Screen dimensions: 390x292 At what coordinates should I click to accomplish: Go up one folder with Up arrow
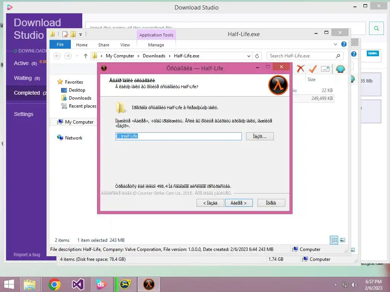tap(86, 56)
